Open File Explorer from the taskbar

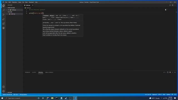(52, 98)
